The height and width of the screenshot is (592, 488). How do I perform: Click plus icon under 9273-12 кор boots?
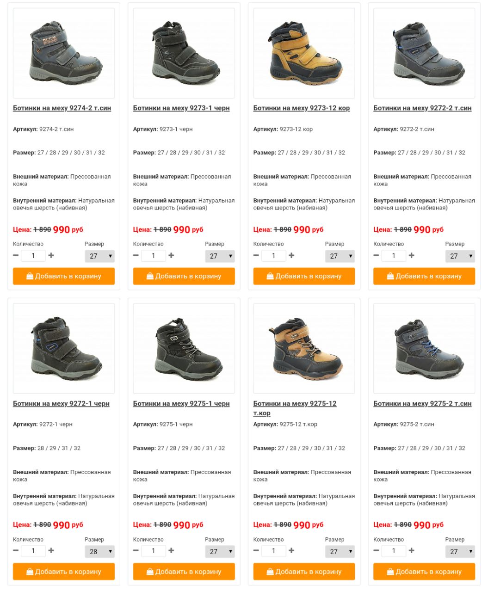coord(291,255)
